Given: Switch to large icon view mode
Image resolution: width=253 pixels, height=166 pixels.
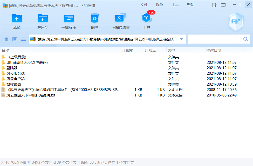Looking at the screenshot, I should (x=15, y=39).
